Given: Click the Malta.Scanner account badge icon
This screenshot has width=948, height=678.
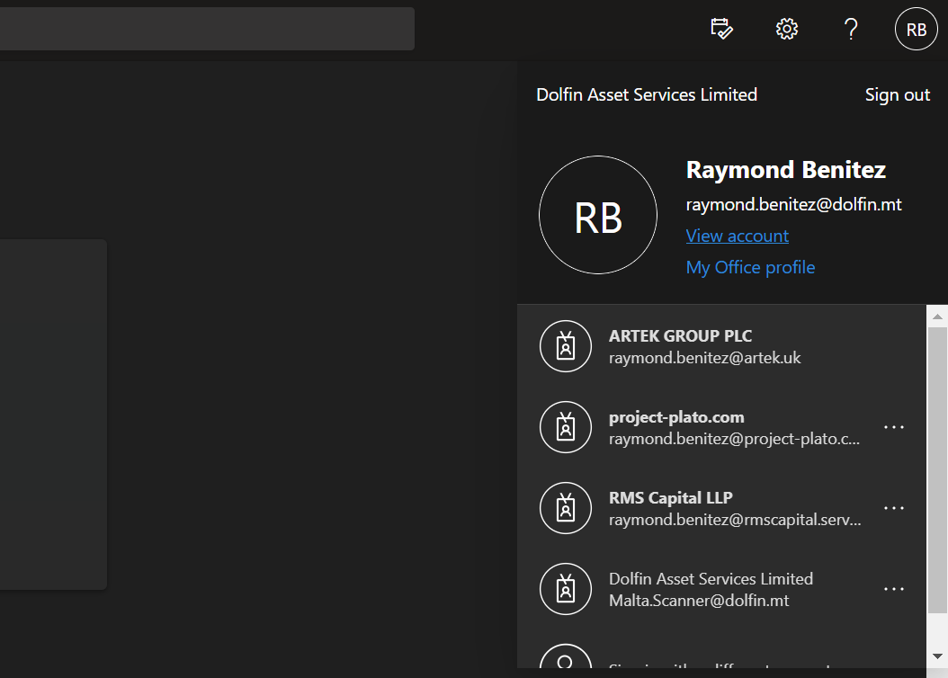Looking at the screenshot, I should point(565,589).
